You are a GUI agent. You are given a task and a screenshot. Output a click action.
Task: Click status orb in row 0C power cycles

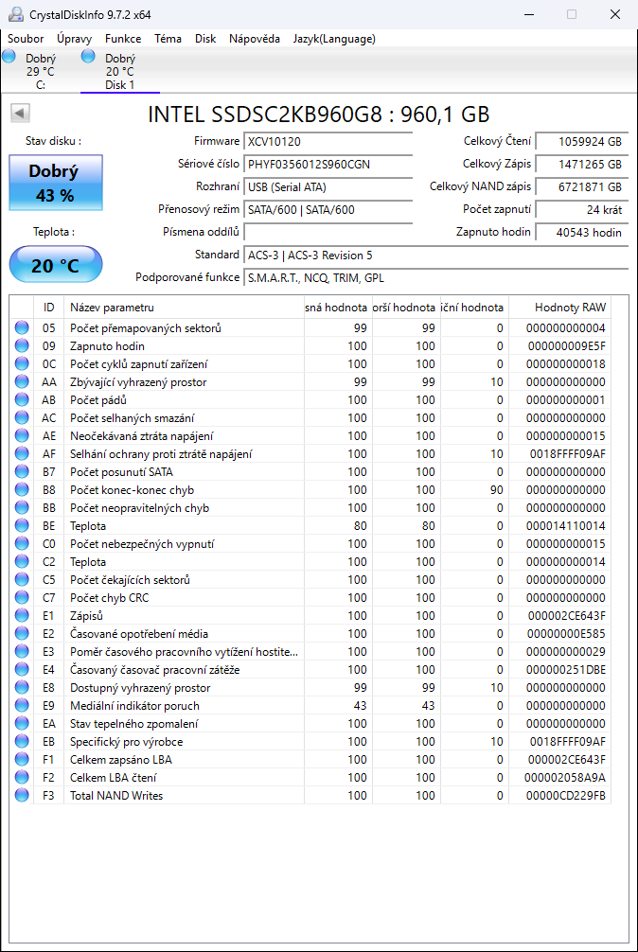(22, 364)
